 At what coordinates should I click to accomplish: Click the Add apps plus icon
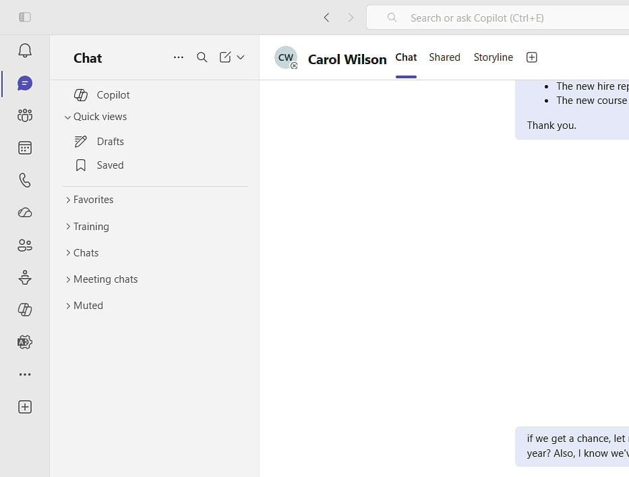25,407
